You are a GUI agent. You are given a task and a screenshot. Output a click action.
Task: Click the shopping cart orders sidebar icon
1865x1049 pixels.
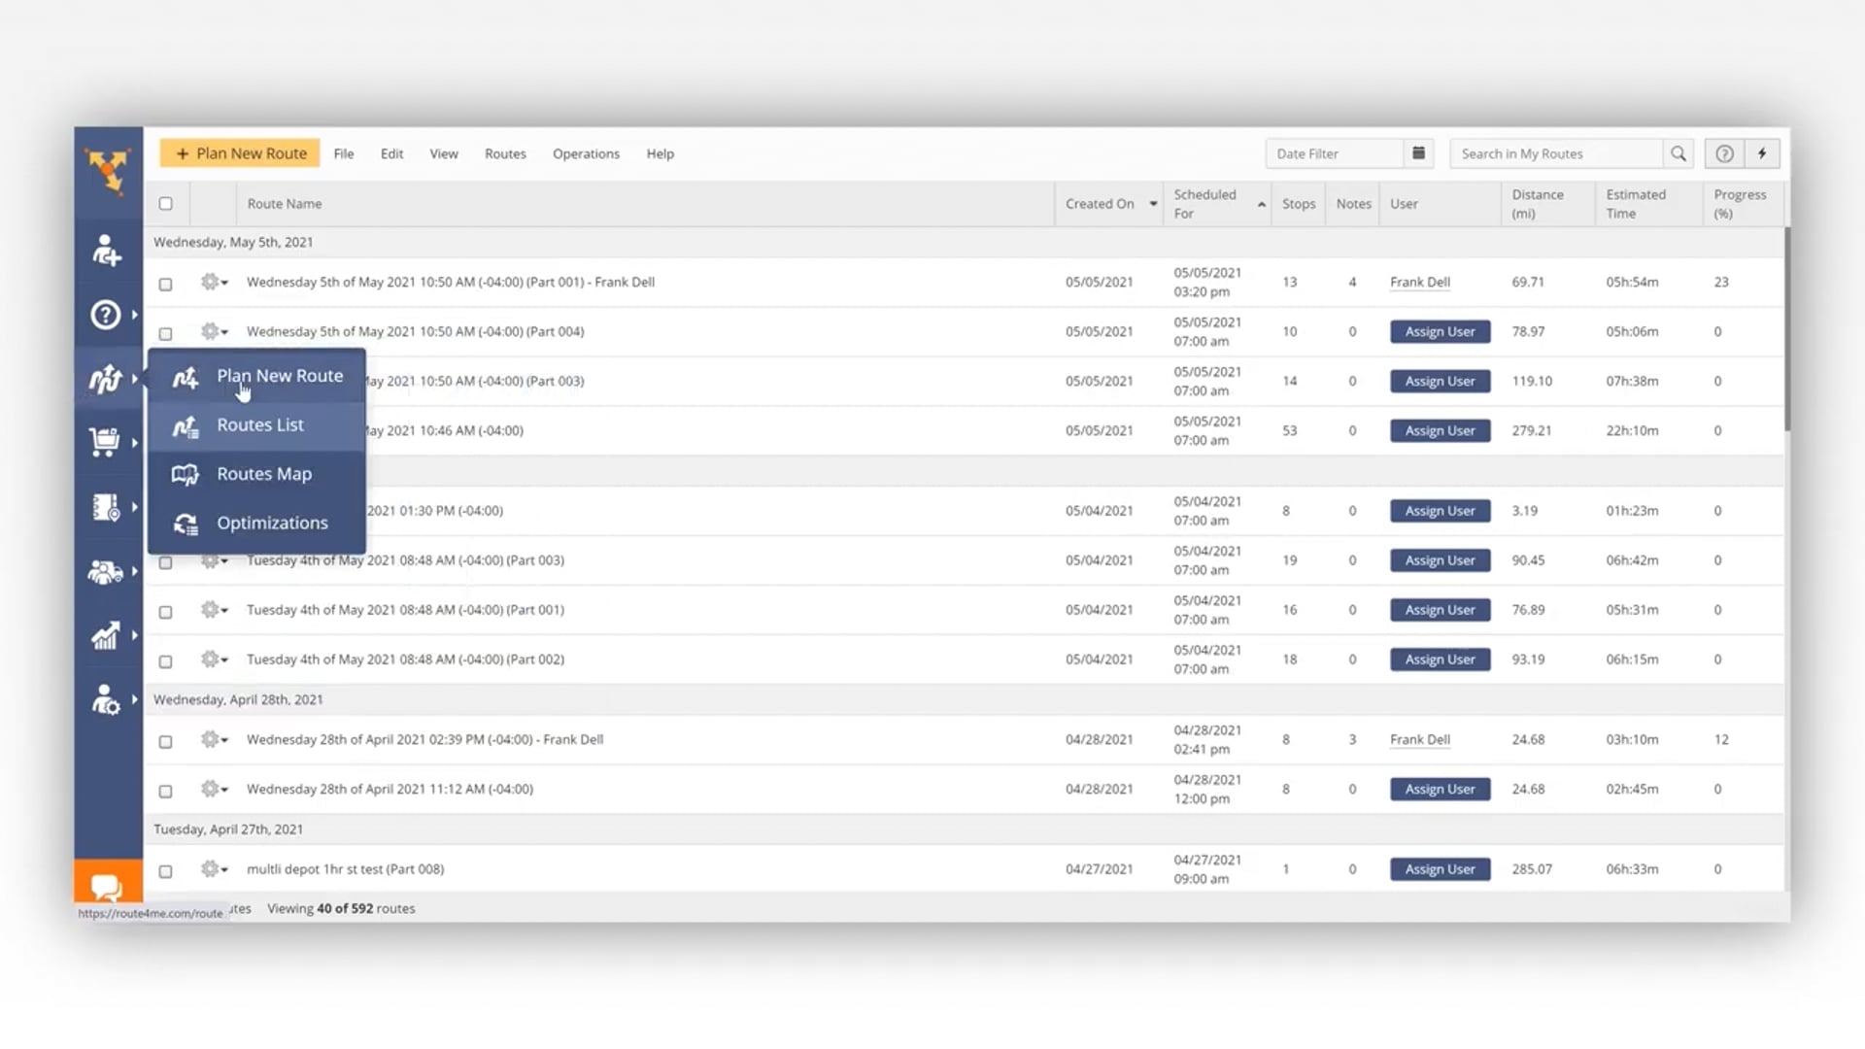(105, 442)
